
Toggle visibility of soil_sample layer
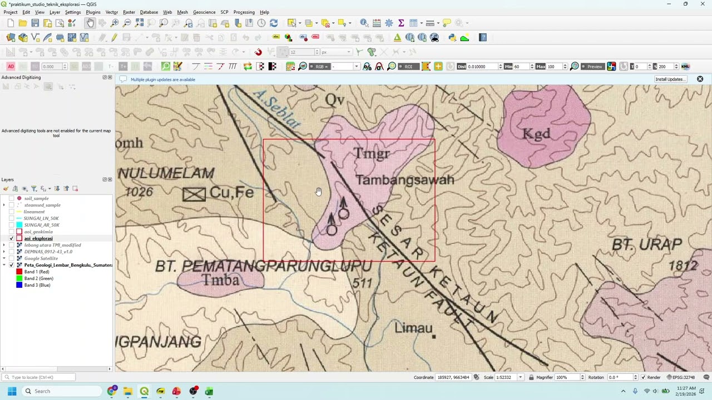[12, 198]
